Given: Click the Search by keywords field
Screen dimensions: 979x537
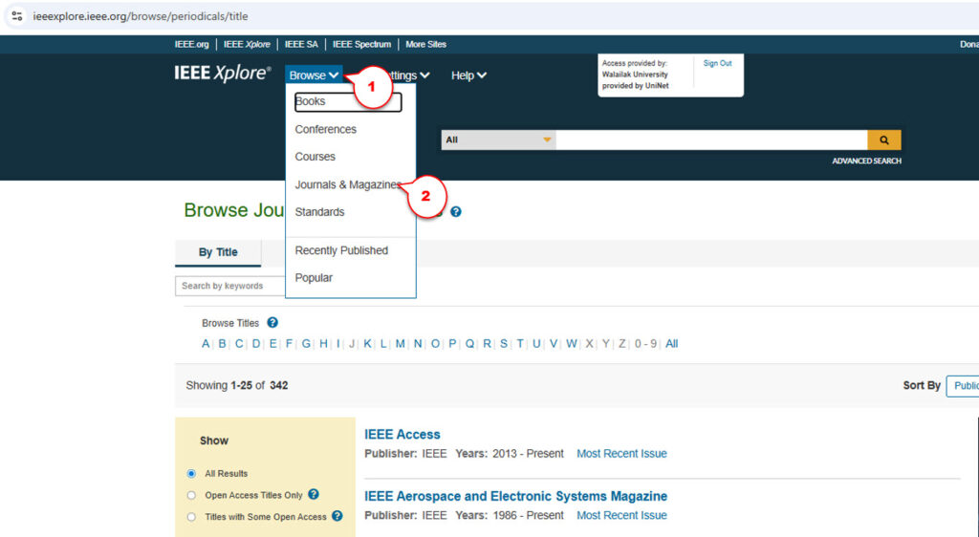Looking at the screenshot, I should coord(229,286).
